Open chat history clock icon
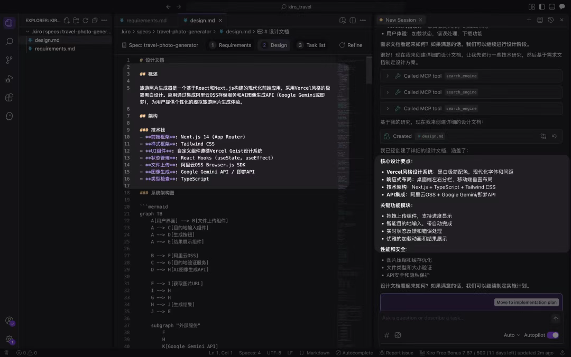 click(x=550, y=20)
